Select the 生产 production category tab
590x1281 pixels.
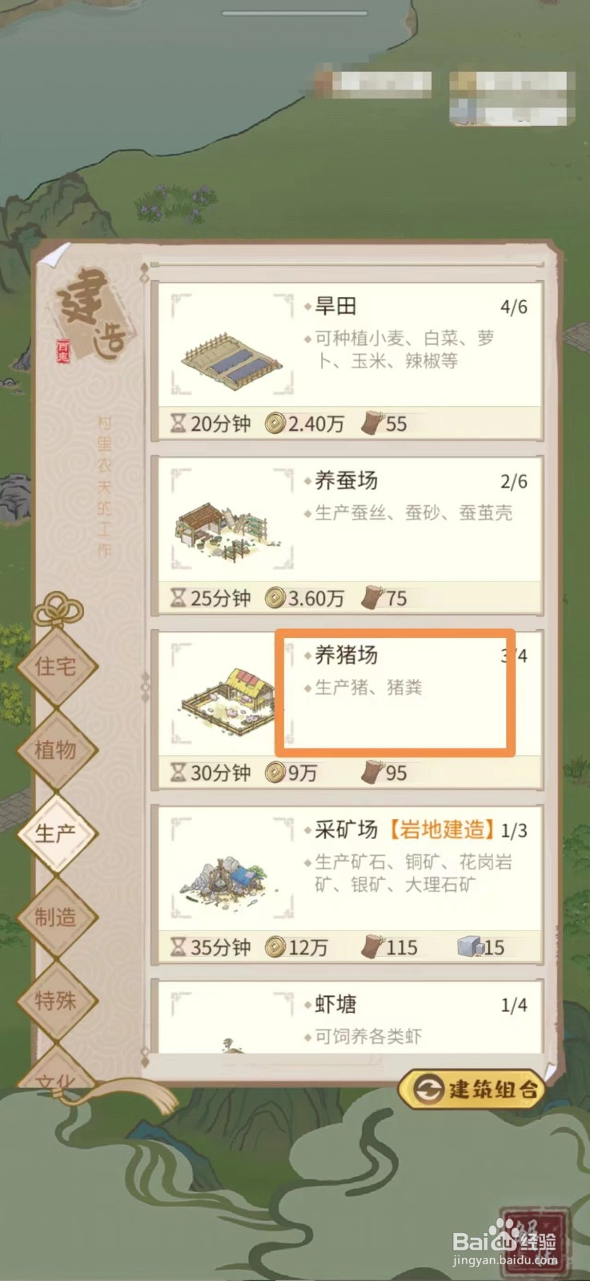click(56, 833)
